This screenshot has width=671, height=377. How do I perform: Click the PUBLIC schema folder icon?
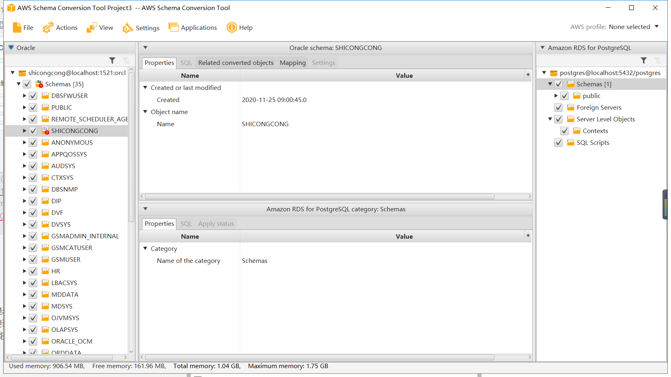[x=45, y=108]
